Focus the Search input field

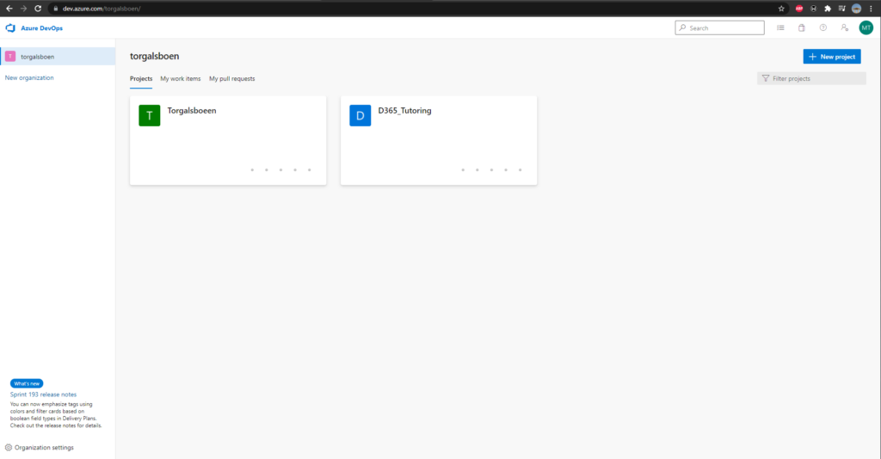click(720, 28)
